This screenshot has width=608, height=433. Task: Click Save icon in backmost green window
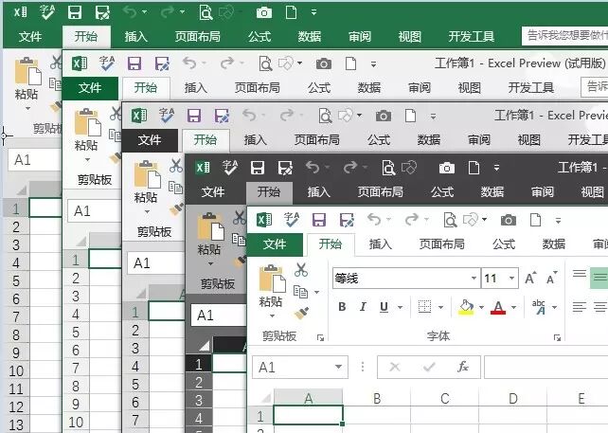75,12
